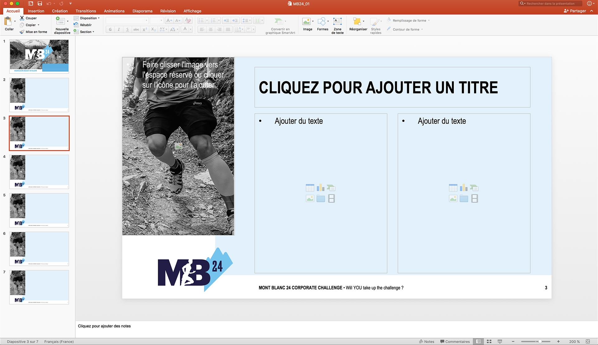Screen dimensions: 598x345
Task: Click Commentaires in status bar
Action: pos(455,342)
